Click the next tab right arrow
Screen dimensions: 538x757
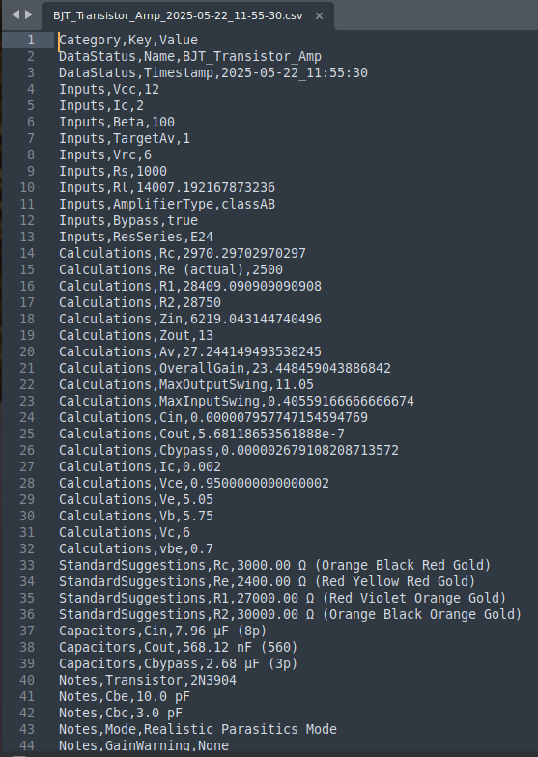pos(29,15)
